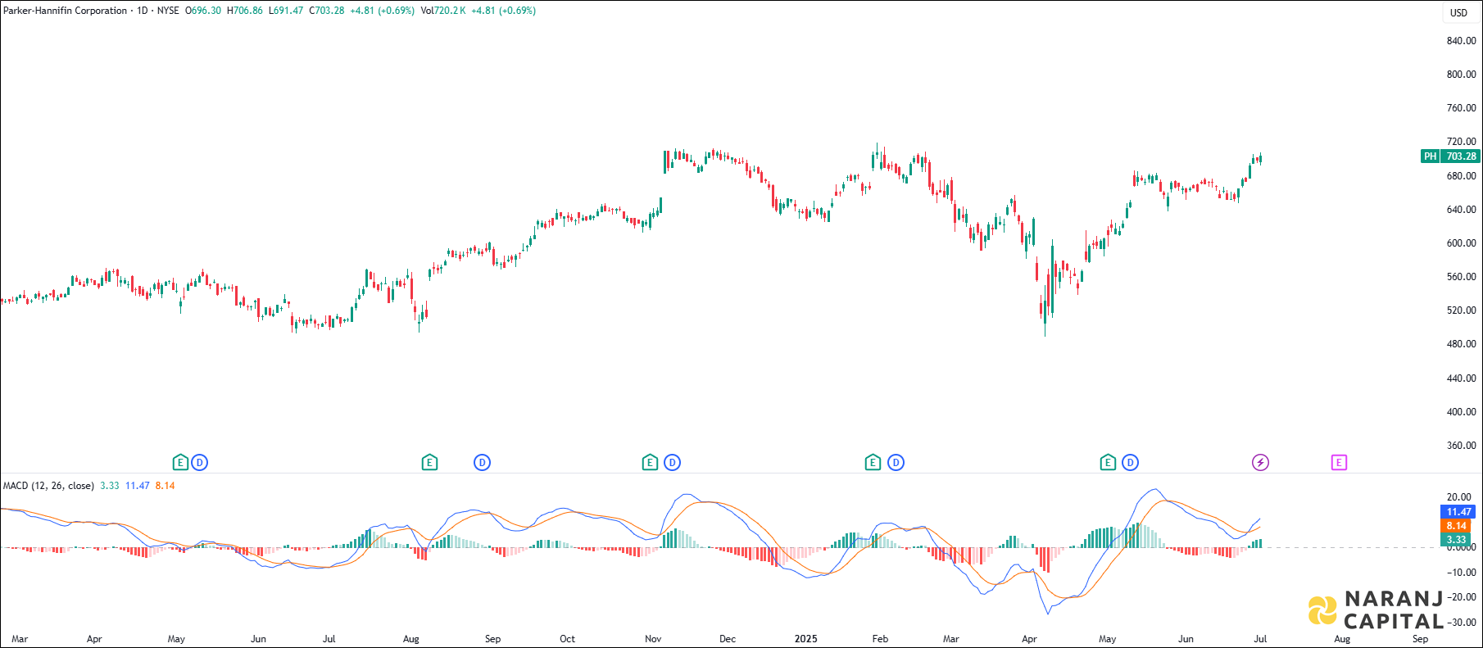Open the purple lightning event icon

coord(1260,463)
